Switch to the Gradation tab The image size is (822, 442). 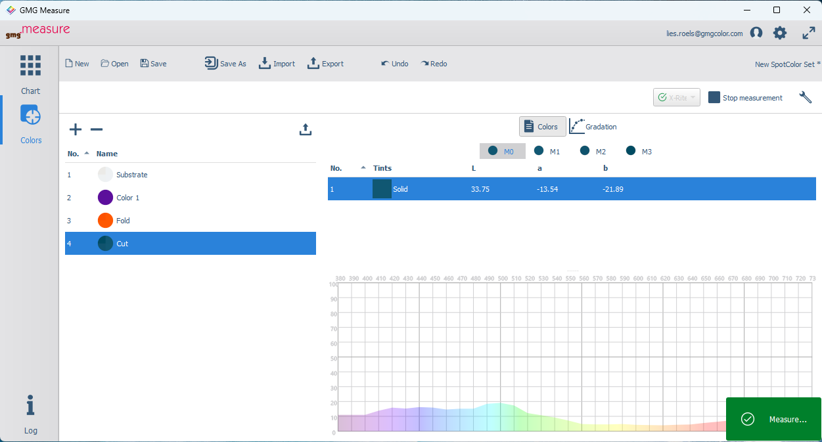point(593,127)
